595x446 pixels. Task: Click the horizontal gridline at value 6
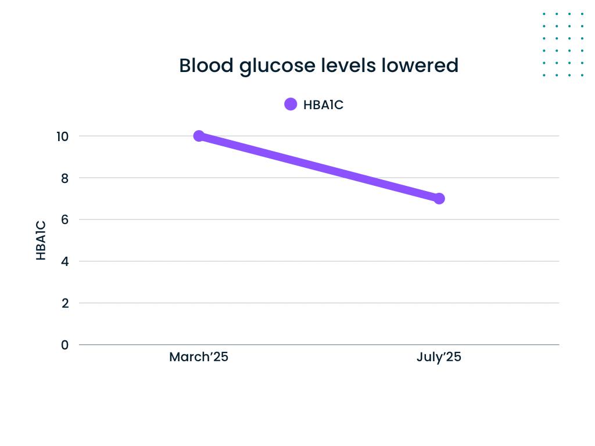pos(318,220)
